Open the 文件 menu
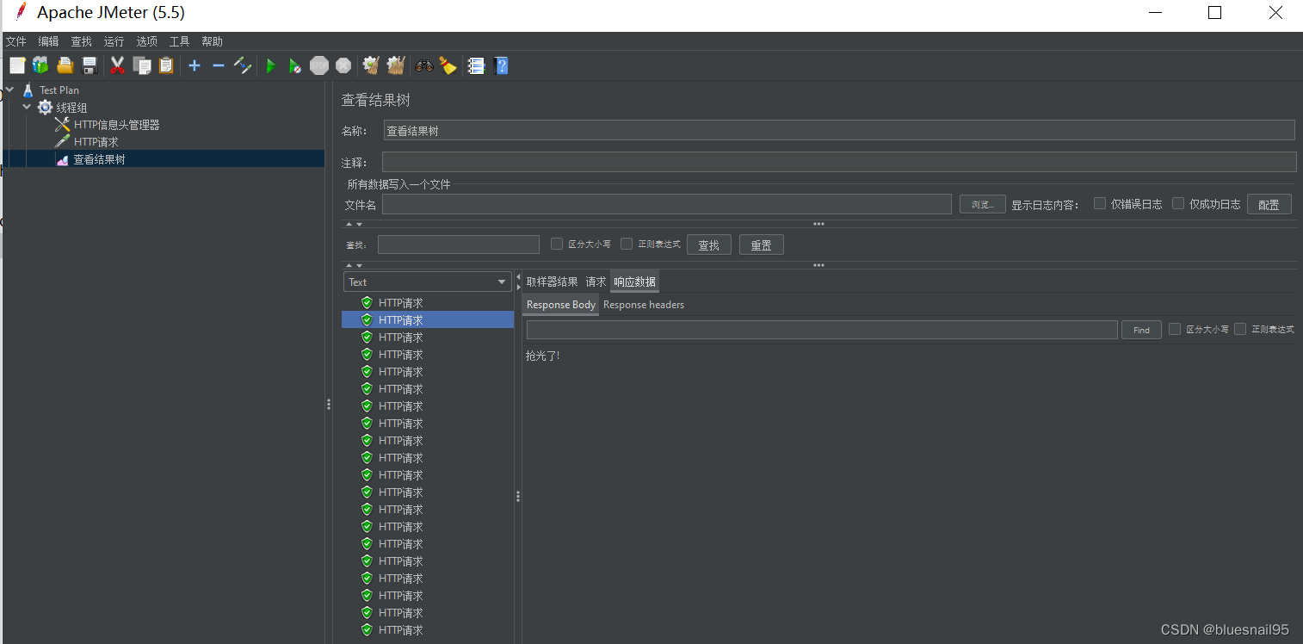Image resolution: width=1303 pixels, height=644 pixels. point(15,41)
